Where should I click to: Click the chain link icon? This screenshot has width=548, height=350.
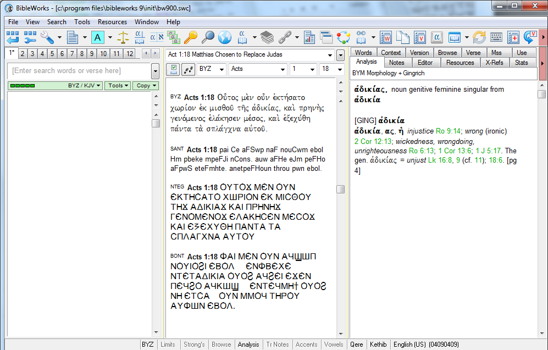(285, 37)
